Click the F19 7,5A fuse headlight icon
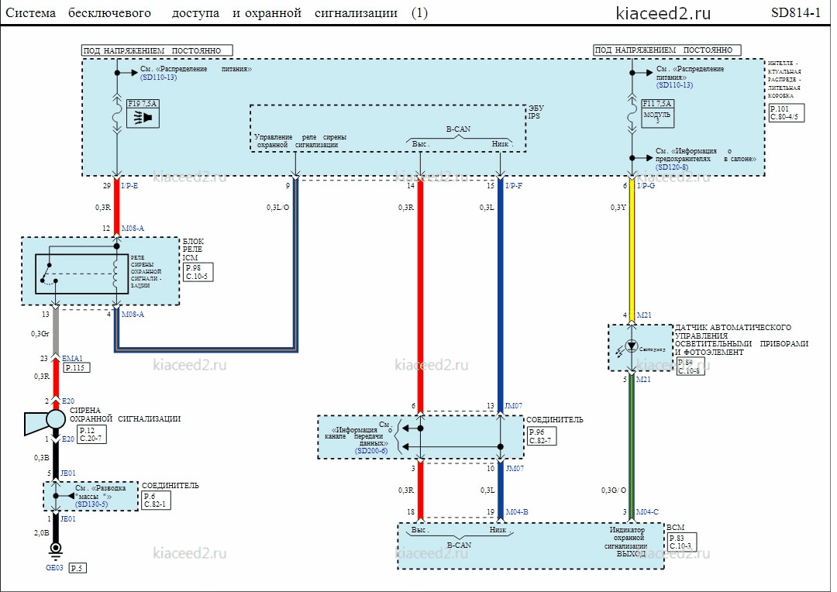This screenshot has height=592, width=837. pyautogui.click(x=143, y=118)
